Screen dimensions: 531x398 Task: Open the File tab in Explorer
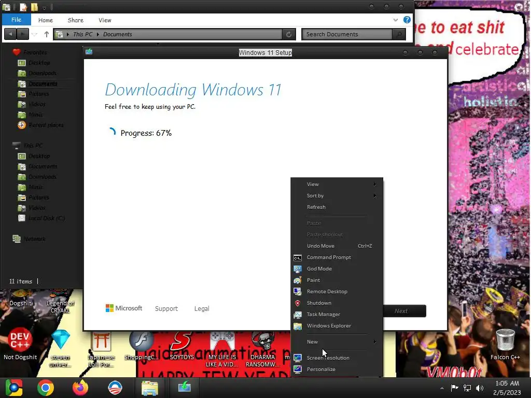pos(16,20)
